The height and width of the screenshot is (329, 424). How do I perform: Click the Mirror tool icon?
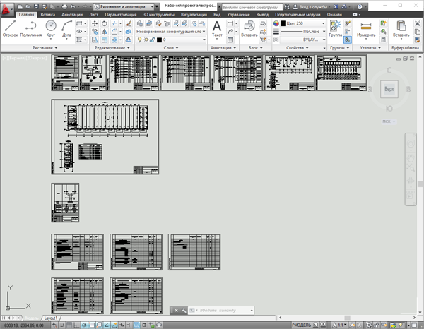pyautogui.click(x=105, y=32)
